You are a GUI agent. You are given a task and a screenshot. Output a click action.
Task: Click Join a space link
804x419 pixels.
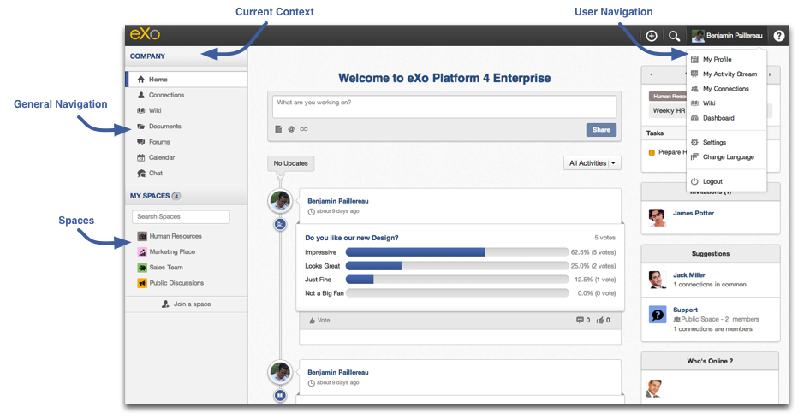[x=187, y=304]
